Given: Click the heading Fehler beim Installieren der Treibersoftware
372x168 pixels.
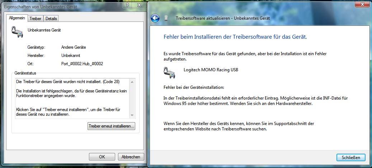Looking at the screenshot, I should point(235,37).
